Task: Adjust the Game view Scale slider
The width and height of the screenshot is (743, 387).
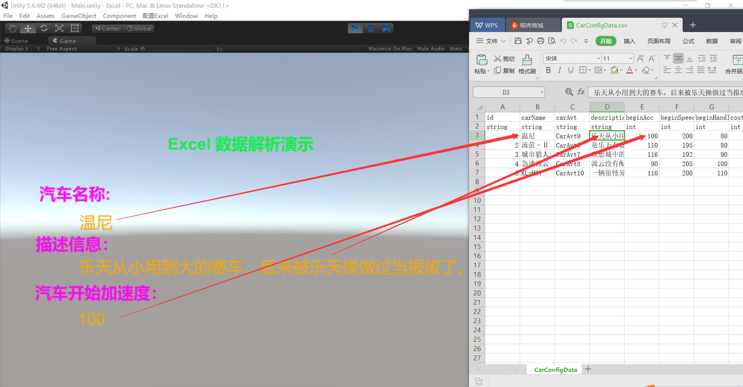Action: (x=178, y=49)
